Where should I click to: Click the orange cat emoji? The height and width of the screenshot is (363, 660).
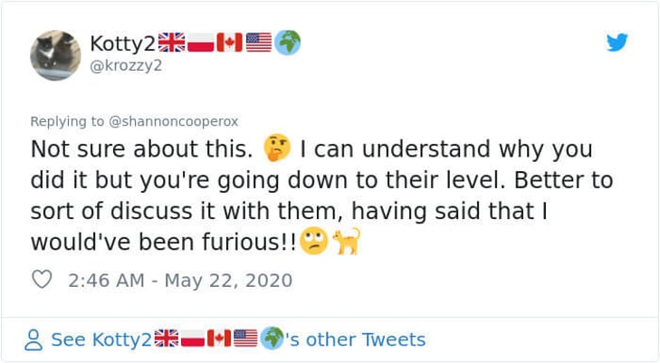[347, 241]
